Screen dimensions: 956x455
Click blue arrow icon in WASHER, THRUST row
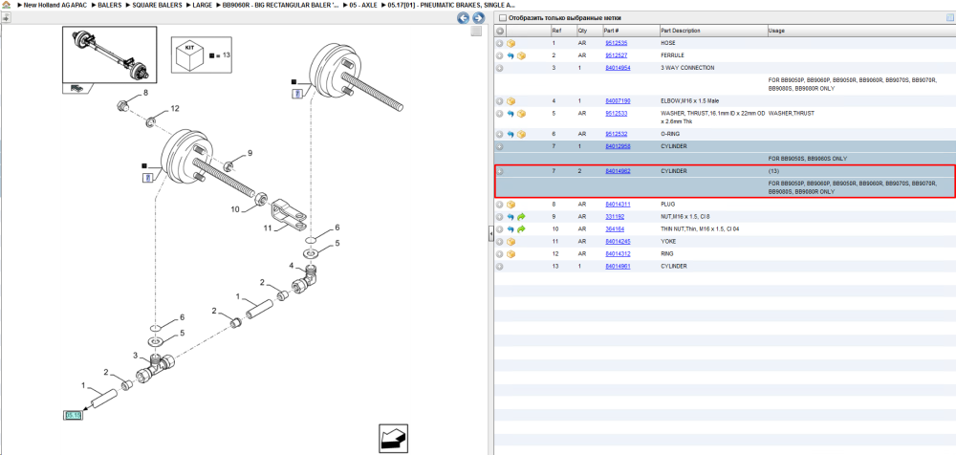[x=511, y=114]
